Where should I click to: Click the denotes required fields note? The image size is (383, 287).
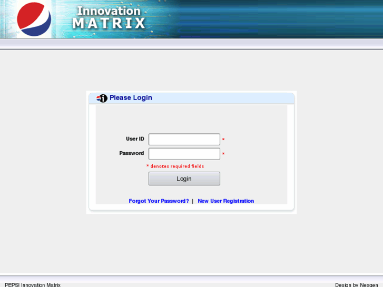[175, 166]
